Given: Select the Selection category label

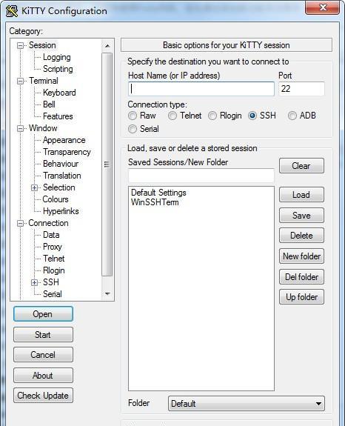Looking at the screenshot, I should tap(59, 187).
